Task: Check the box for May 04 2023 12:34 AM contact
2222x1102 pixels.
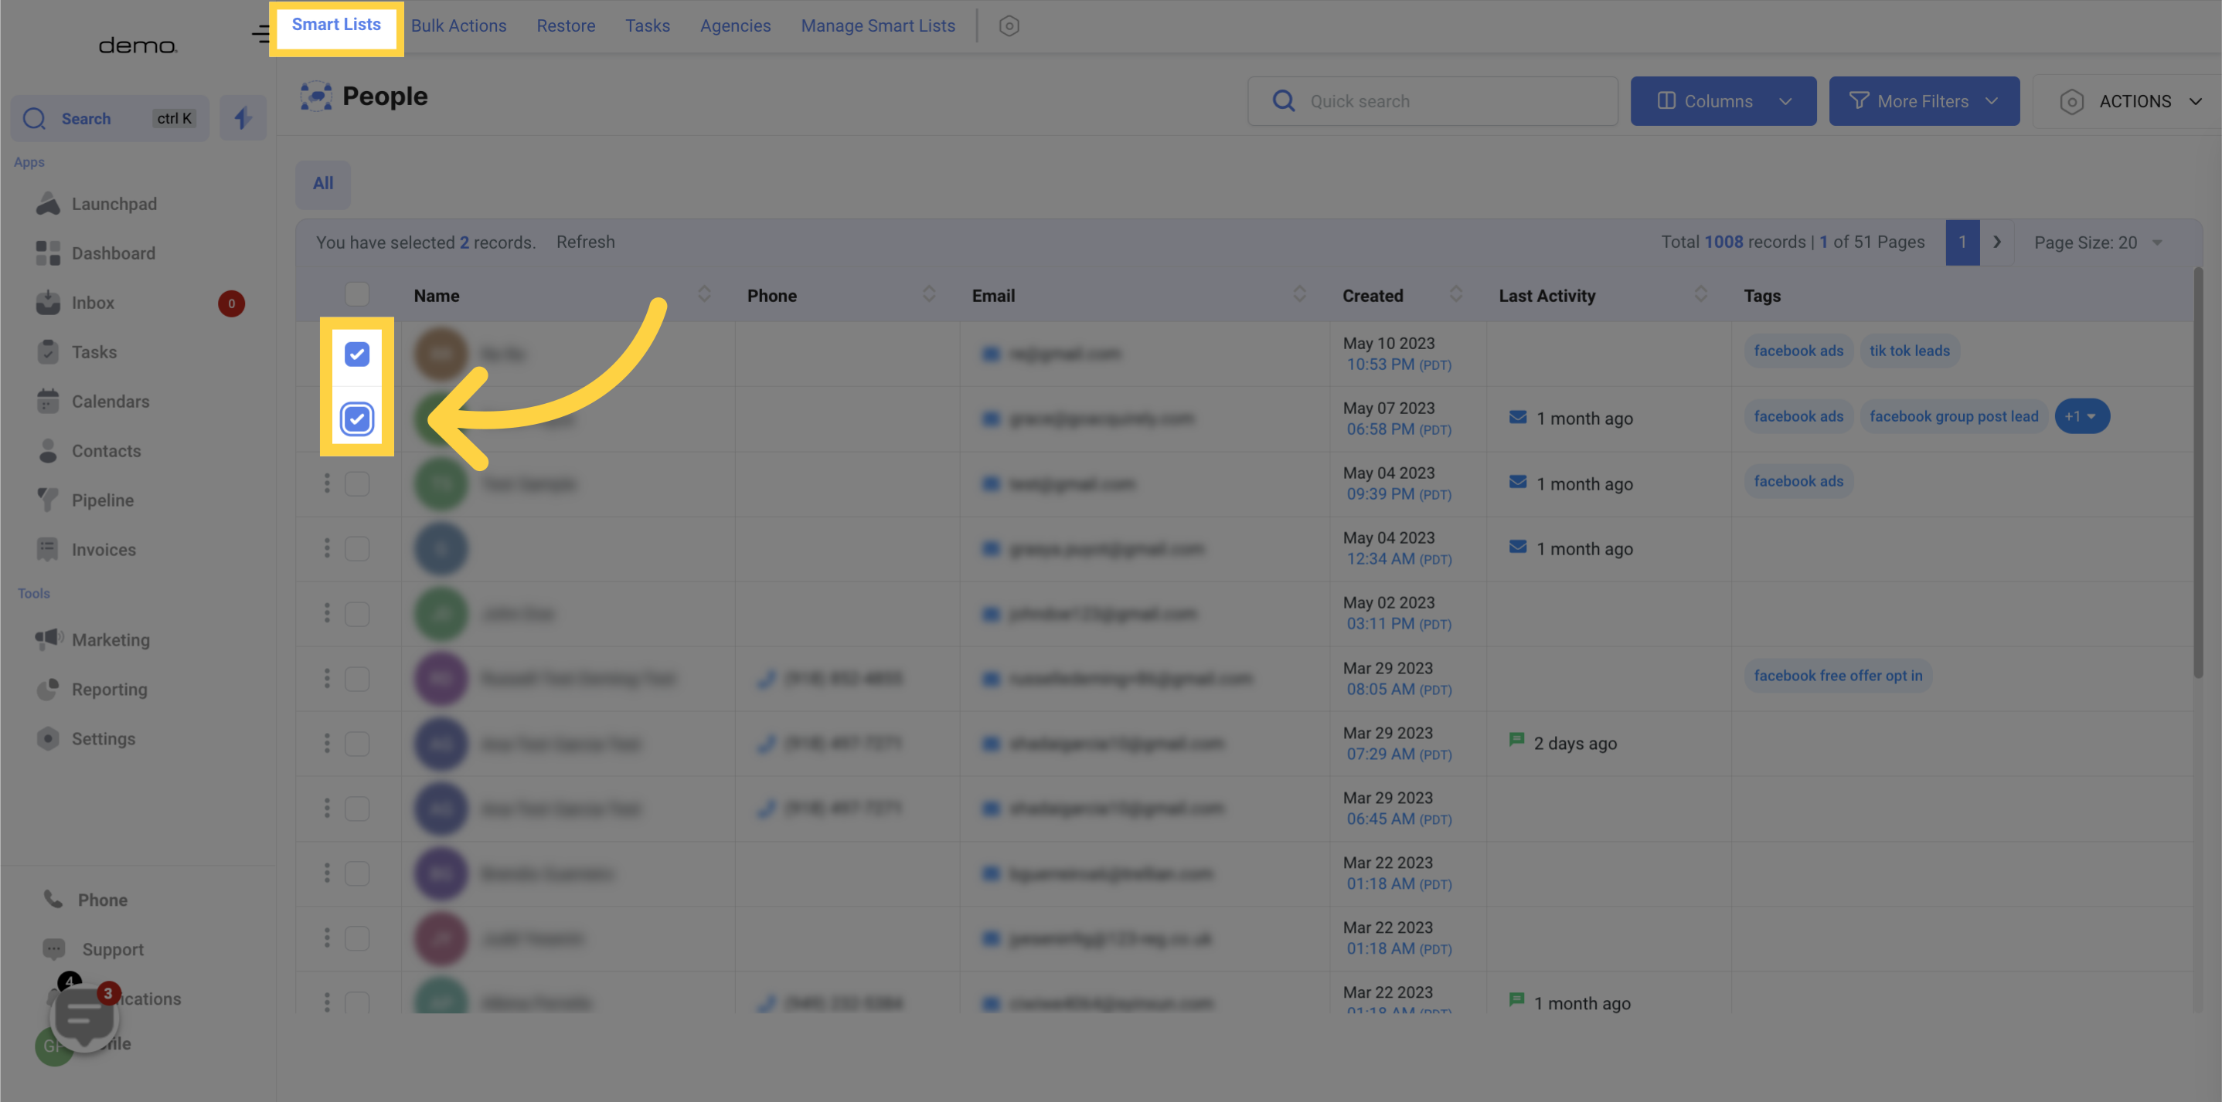Action: pyautogui.click(x=357, y=548)
